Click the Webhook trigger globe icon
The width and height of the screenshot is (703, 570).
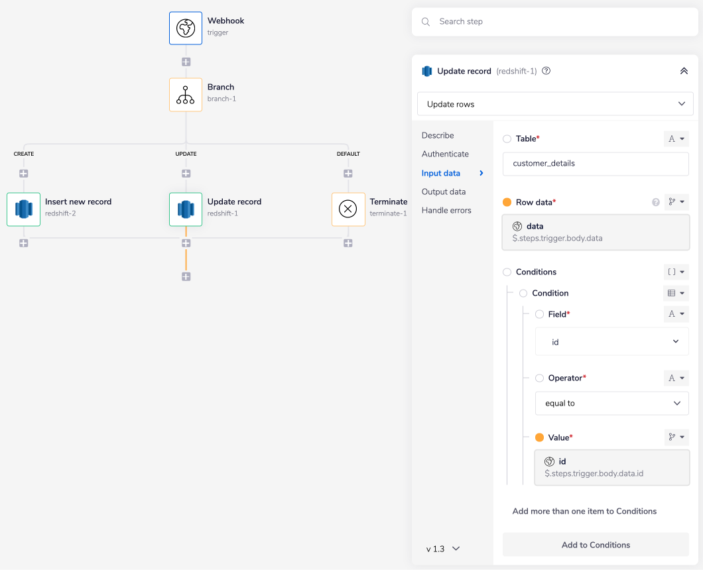pyautogui.click(x=186, y=28)
